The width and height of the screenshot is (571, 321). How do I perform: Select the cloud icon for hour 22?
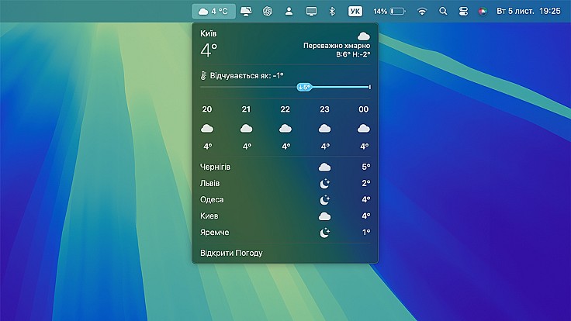(x=285, y=128)
